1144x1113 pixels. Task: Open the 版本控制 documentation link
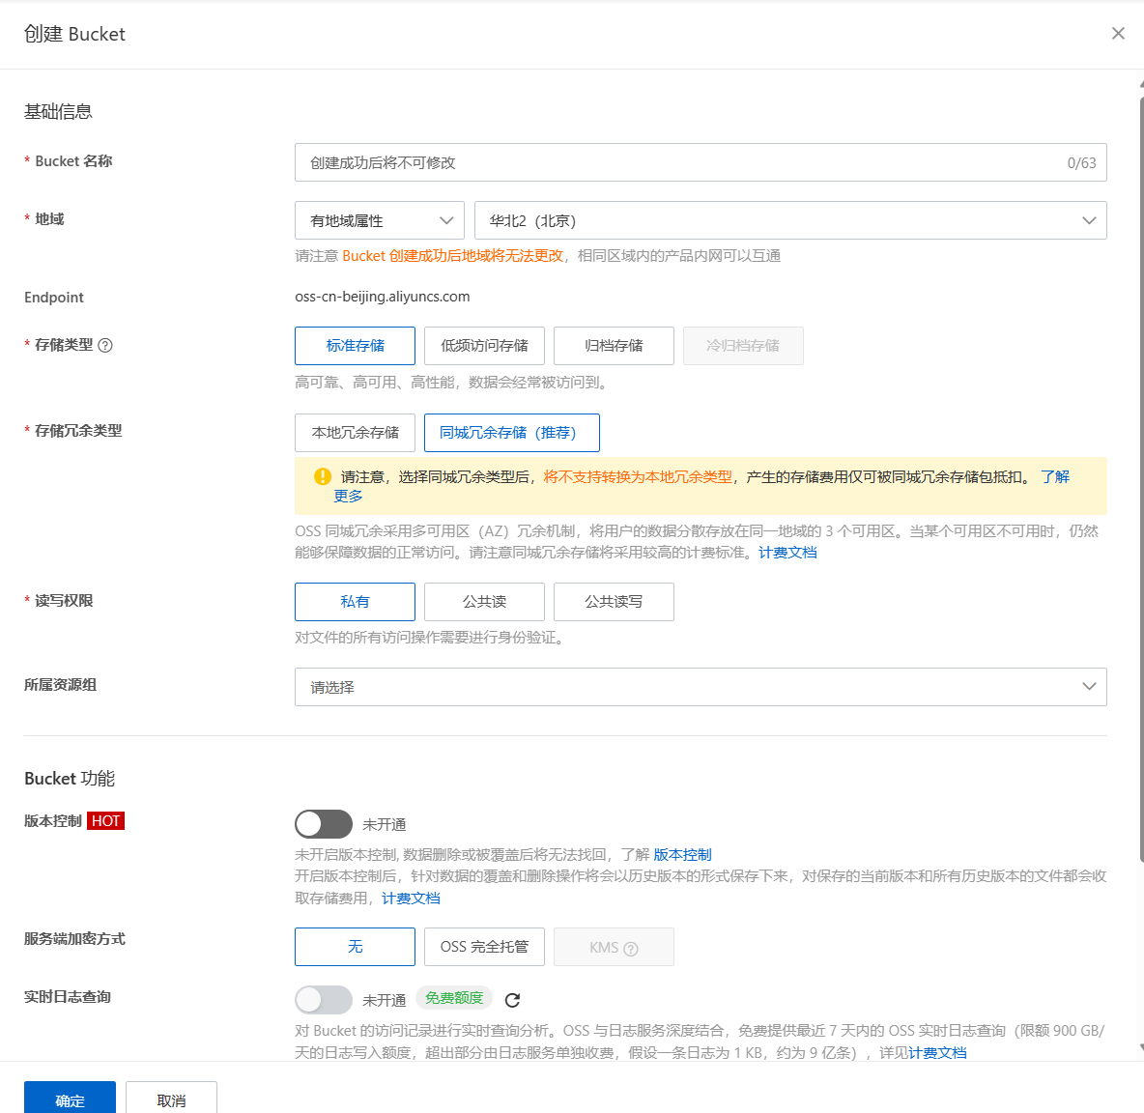click(682, 855)
